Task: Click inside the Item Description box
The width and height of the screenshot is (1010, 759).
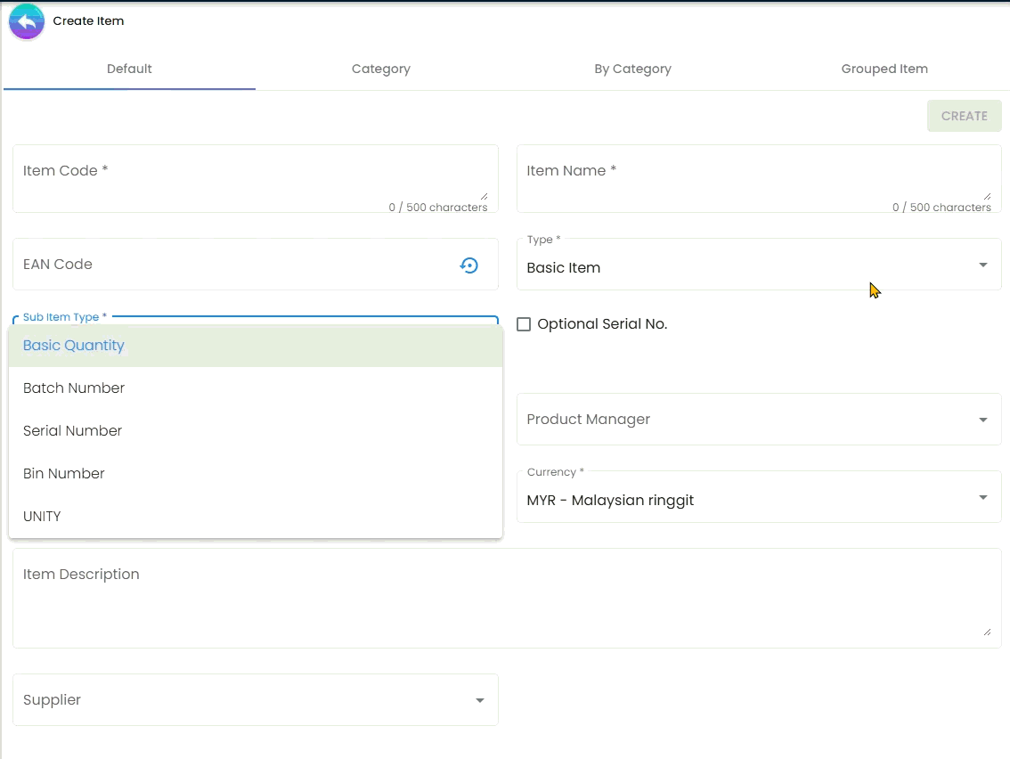Action: [506, 598]
